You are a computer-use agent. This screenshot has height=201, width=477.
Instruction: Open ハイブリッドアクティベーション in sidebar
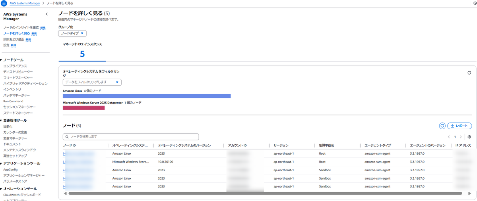pyautogui.click(x=25, y=84)
